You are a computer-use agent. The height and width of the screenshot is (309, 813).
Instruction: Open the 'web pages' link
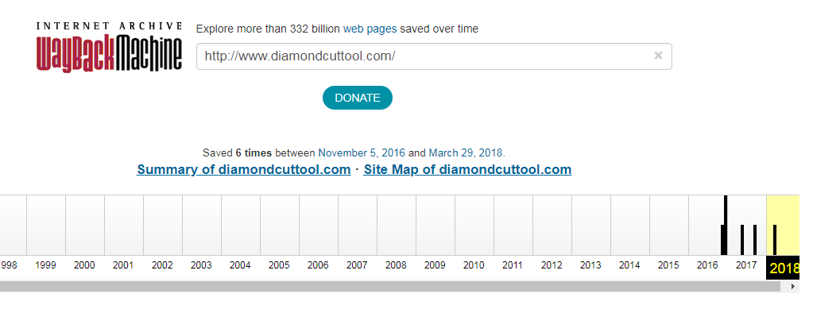pyautogui.click(x=370, y=29)
